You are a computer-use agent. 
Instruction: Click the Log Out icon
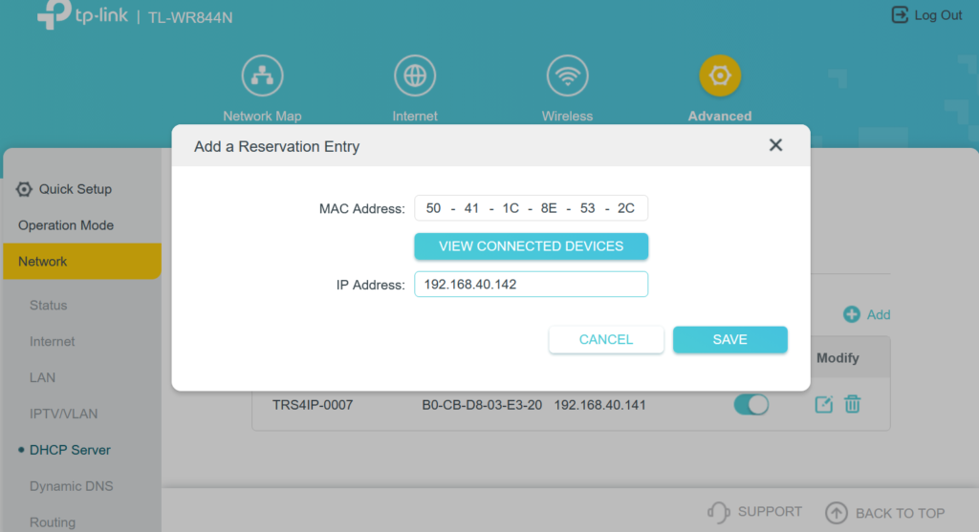click(x=900, y=15)
